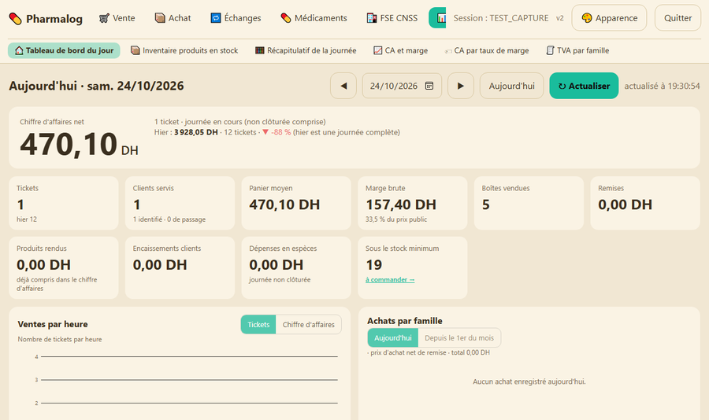Click the Encaissements clients 0,00 DH value
709x420 pixels.
160,264
